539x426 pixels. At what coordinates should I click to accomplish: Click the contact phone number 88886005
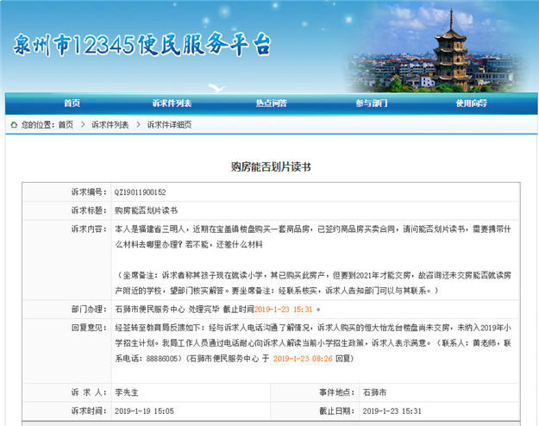pos(161,356)
